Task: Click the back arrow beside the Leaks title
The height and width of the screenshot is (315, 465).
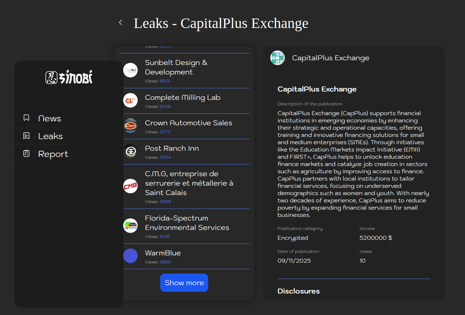Action: click(x=121, y=23)
